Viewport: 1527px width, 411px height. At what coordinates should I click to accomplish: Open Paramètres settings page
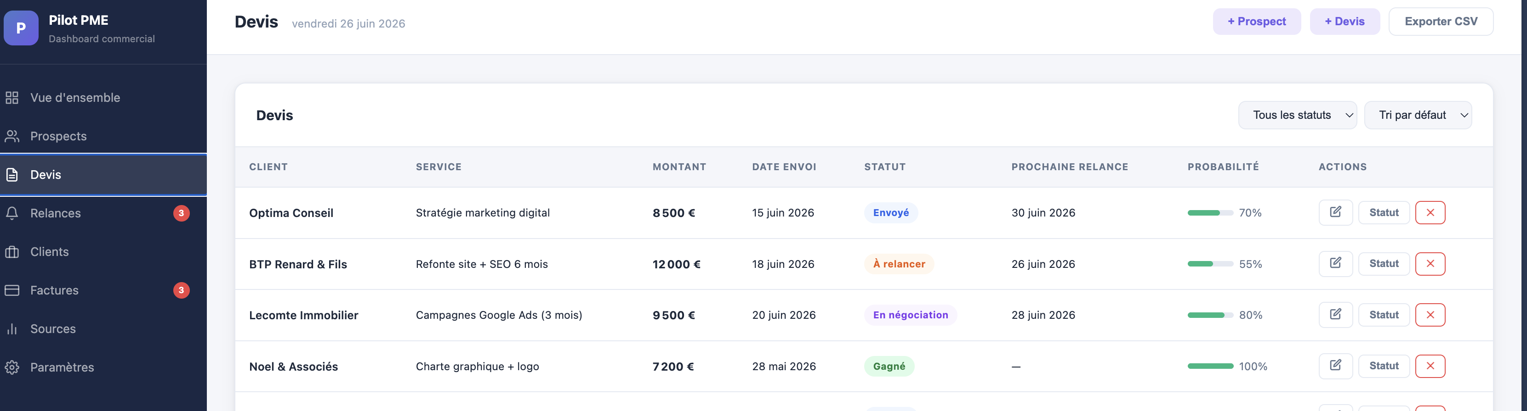pyautogui.click(x=103, y=367)
